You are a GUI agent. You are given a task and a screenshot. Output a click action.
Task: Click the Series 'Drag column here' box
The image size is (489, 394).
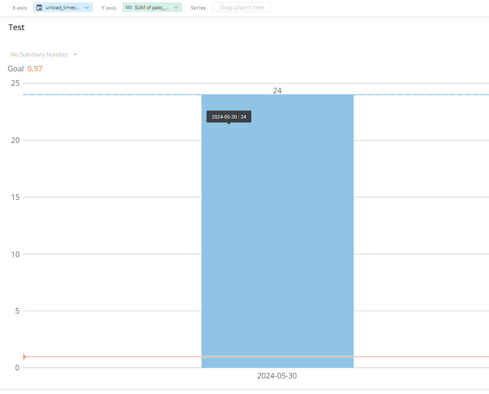click(x=242, y=8)
